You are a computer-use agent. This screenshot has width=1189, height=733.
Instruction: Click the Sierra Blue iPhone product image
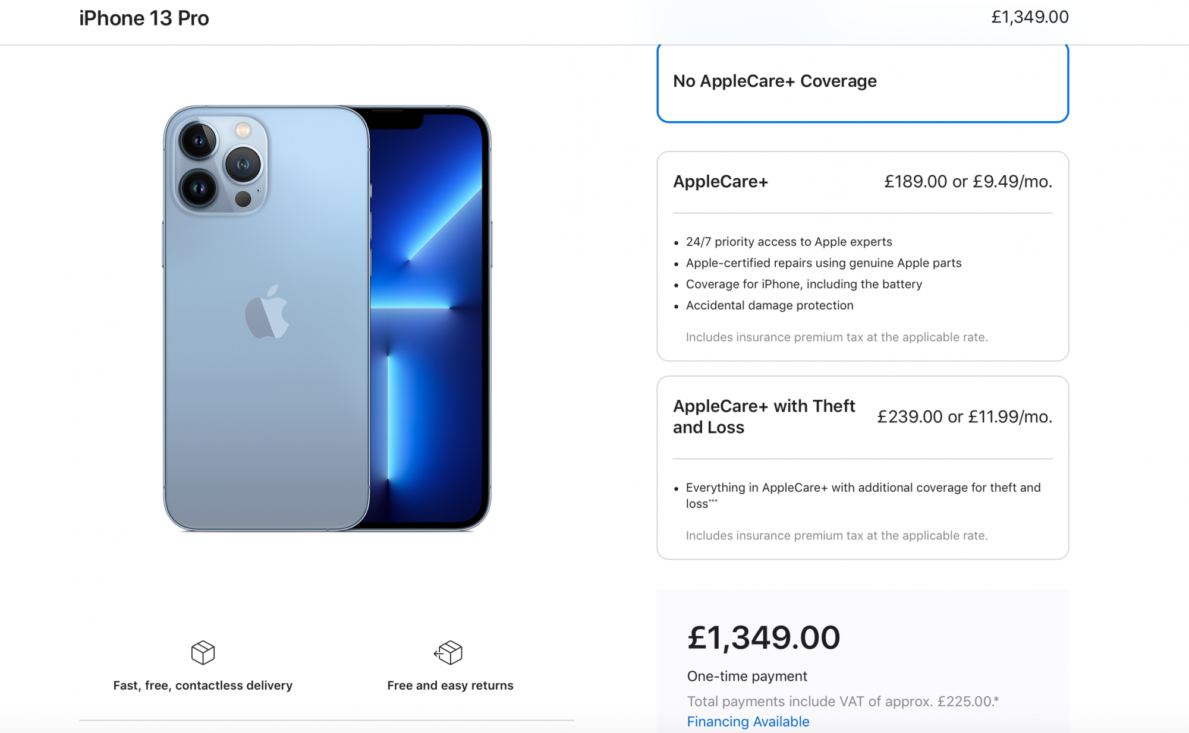point(327,318)
